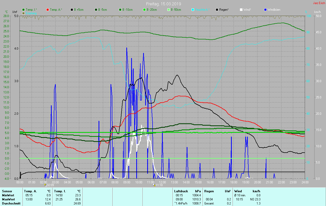Click the red Temp. A. legend square
The width and height of the screenshot is (326, 206).
click(48, 10)
